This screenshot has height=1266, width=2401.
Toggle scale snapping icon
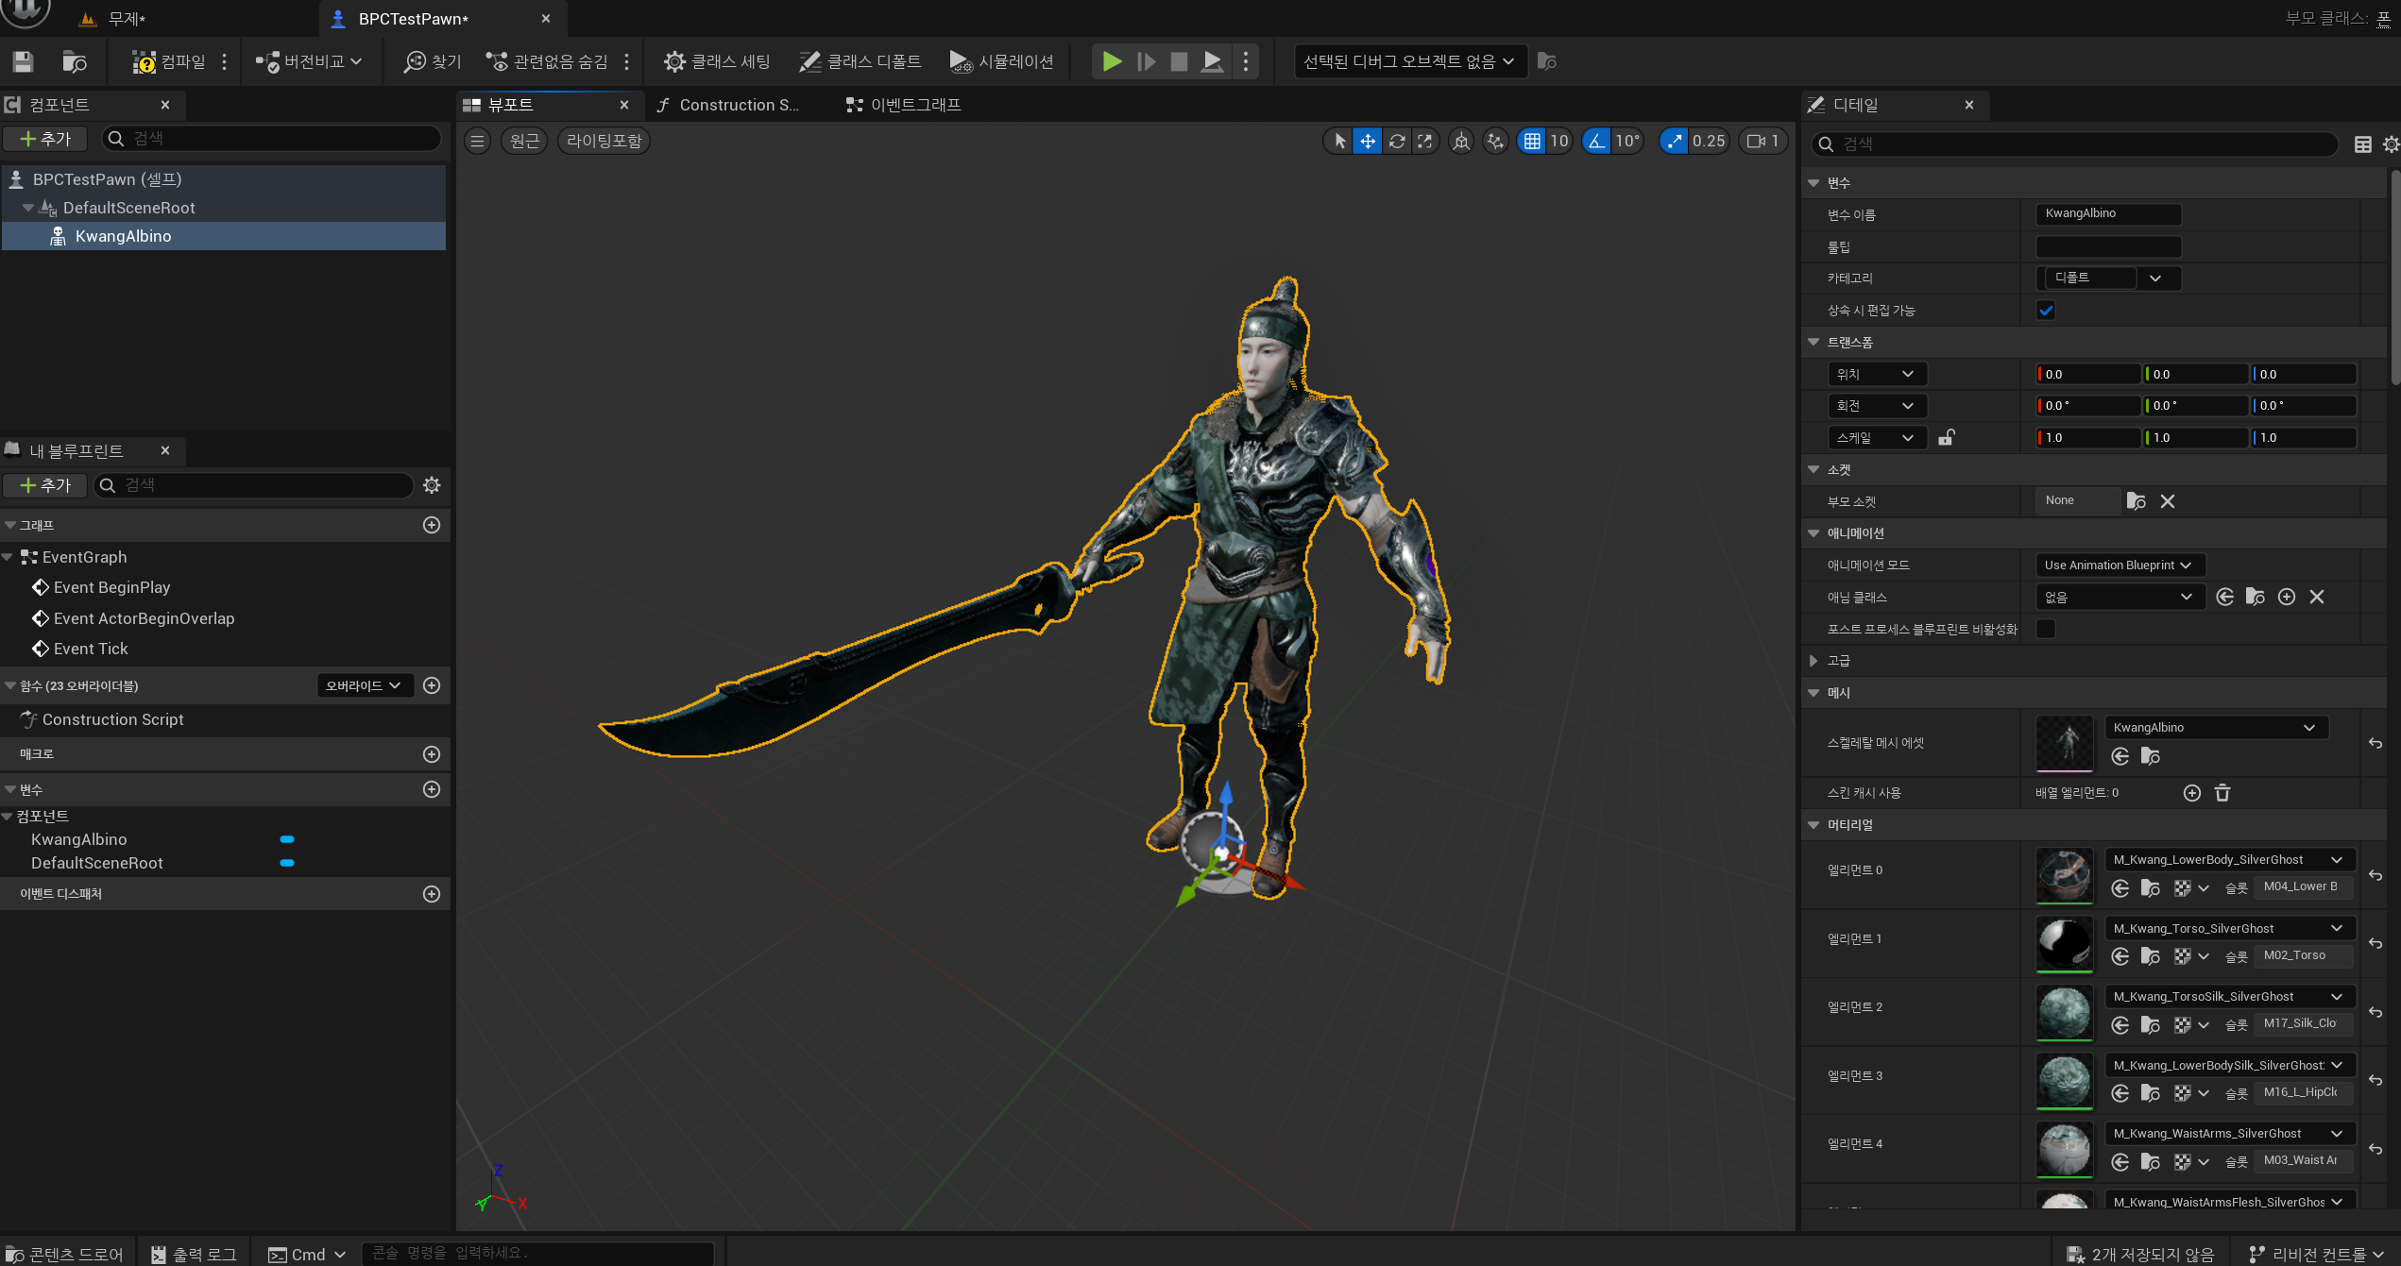[x=1674, y=141]
